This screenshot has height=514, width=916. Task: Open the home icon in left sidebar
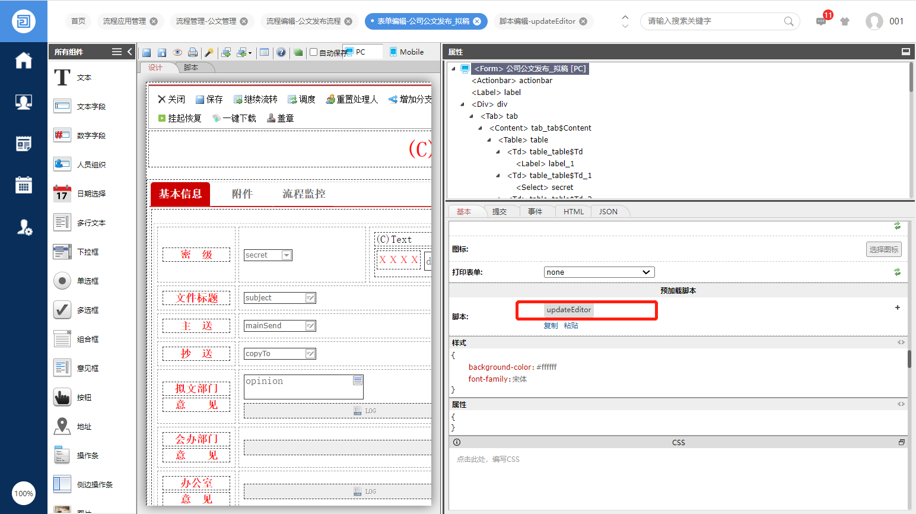tap(24, 60)
